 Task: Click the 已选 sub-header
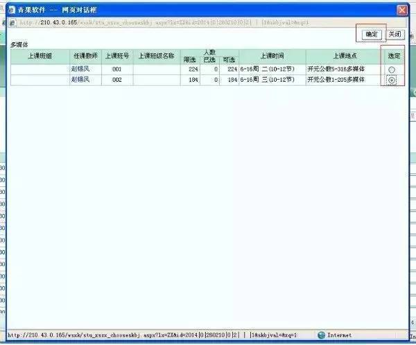[x=209, y=60]
